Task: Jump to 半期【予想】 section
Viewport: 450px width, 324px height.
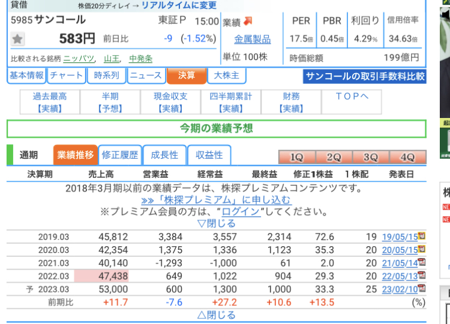Action: tap(110, 102)
